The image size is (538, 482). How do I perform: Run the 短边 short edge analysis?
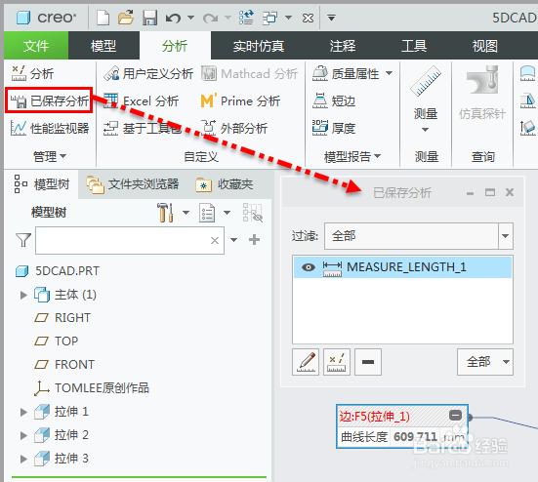[334, 100]
